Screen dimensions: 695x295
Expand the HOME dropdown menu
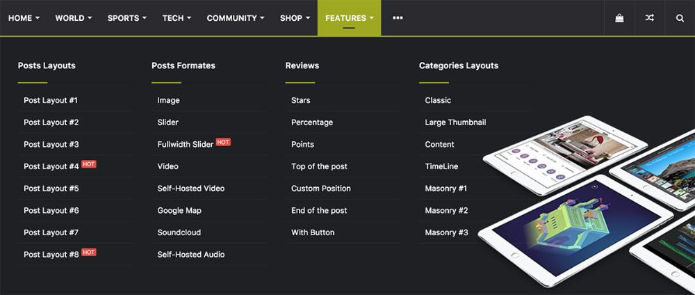click(x=24, y=18)
